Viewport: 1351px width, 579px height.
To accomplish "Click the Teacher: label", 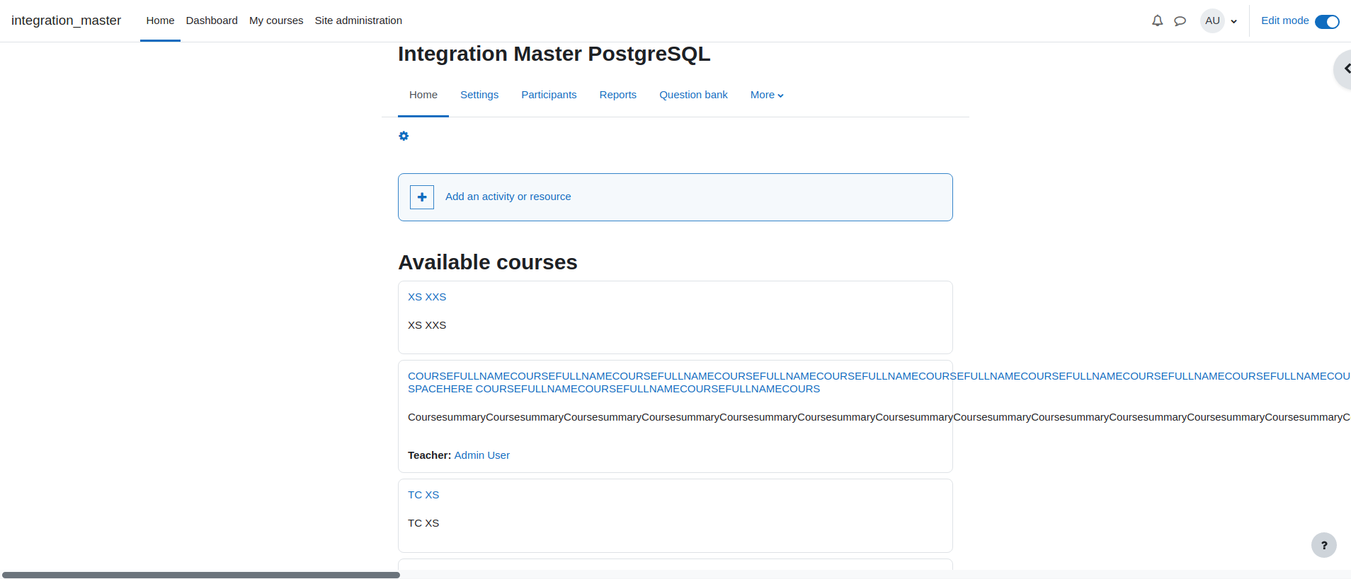I will 429,455.
